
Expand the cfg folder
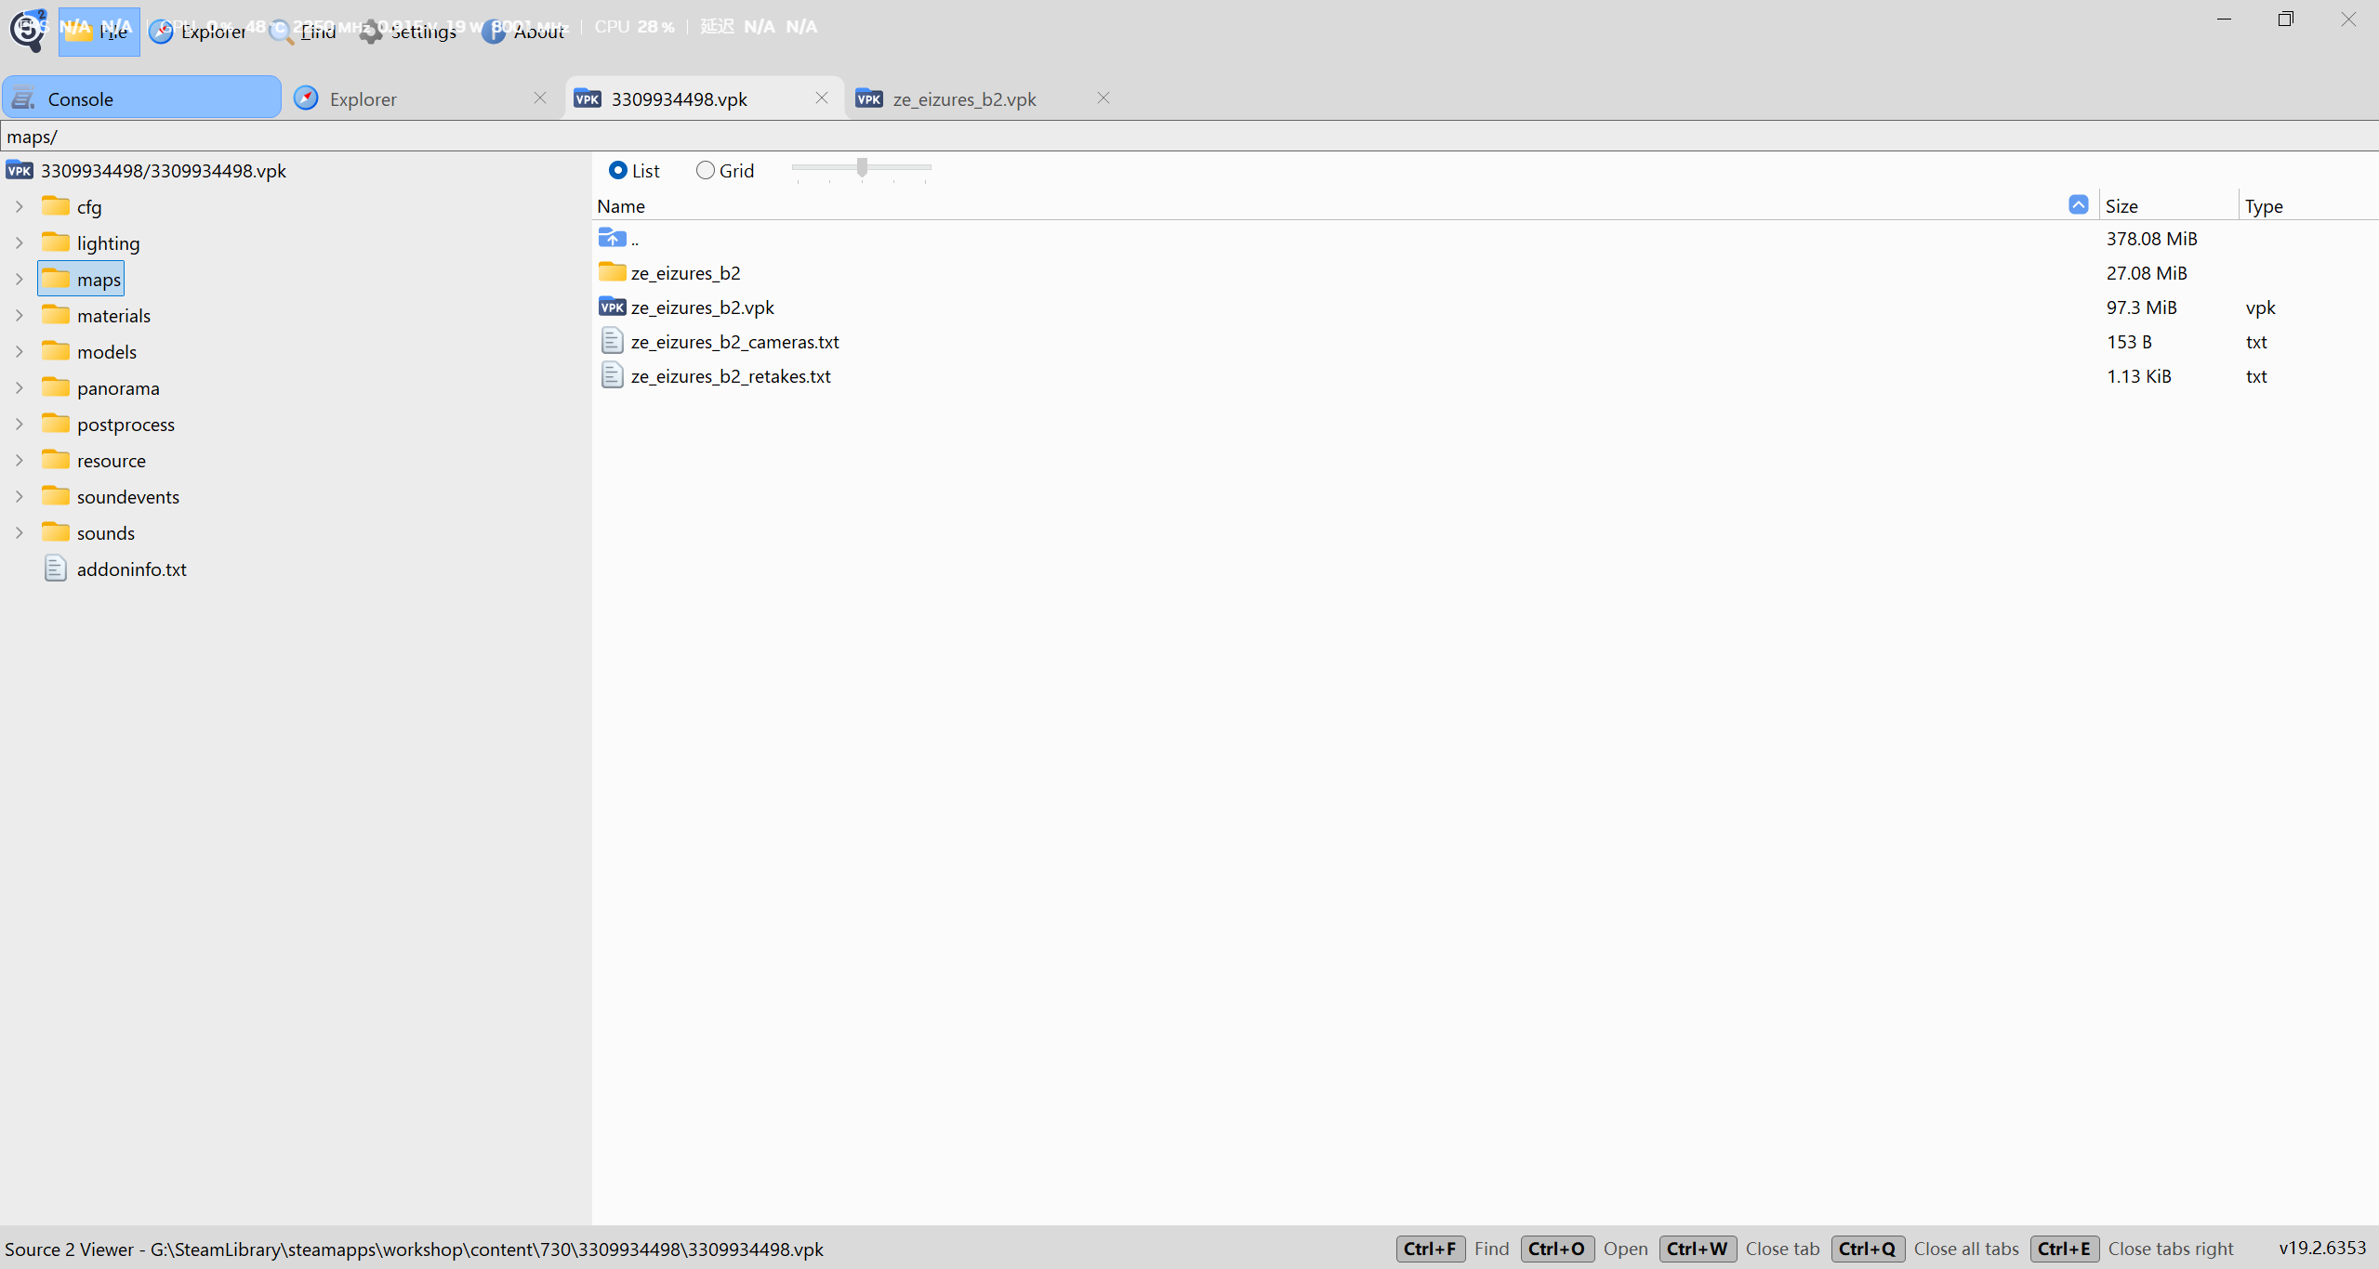[19, 206]
